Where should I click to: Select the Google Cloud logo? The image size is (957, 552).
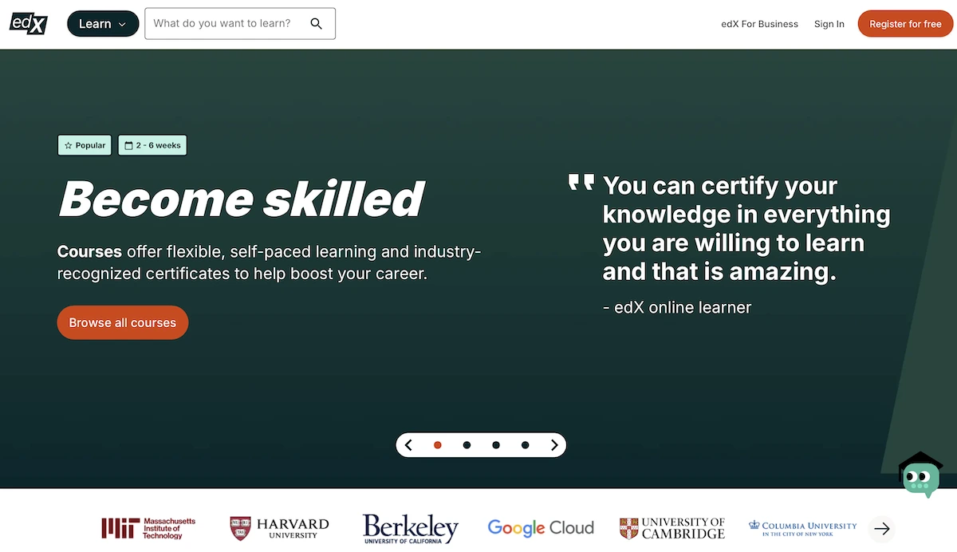point(541,528)
